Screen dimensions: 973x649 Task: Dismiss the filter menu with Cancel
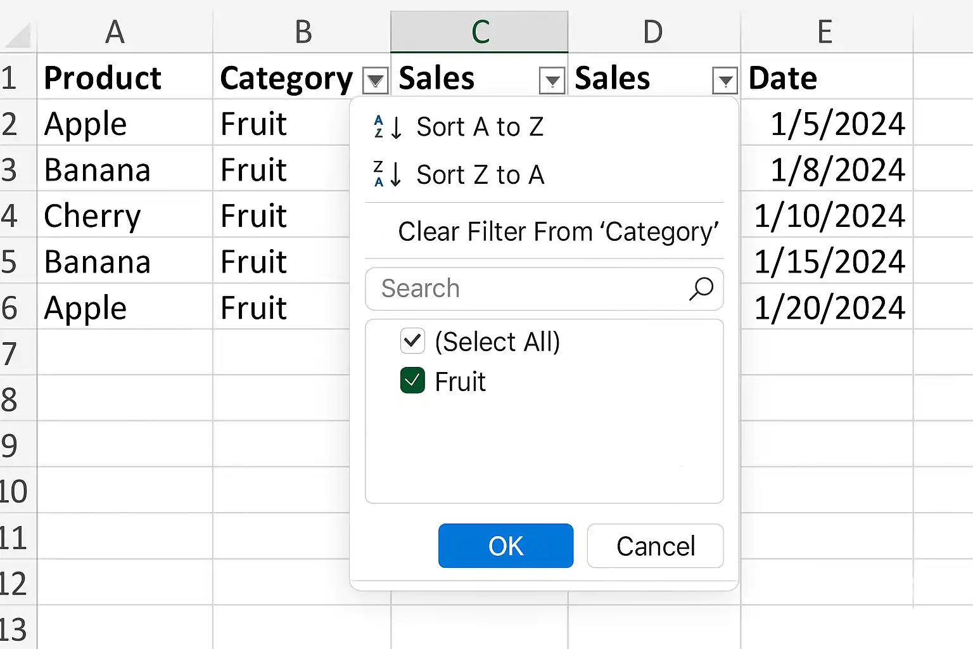click(655, 546)
